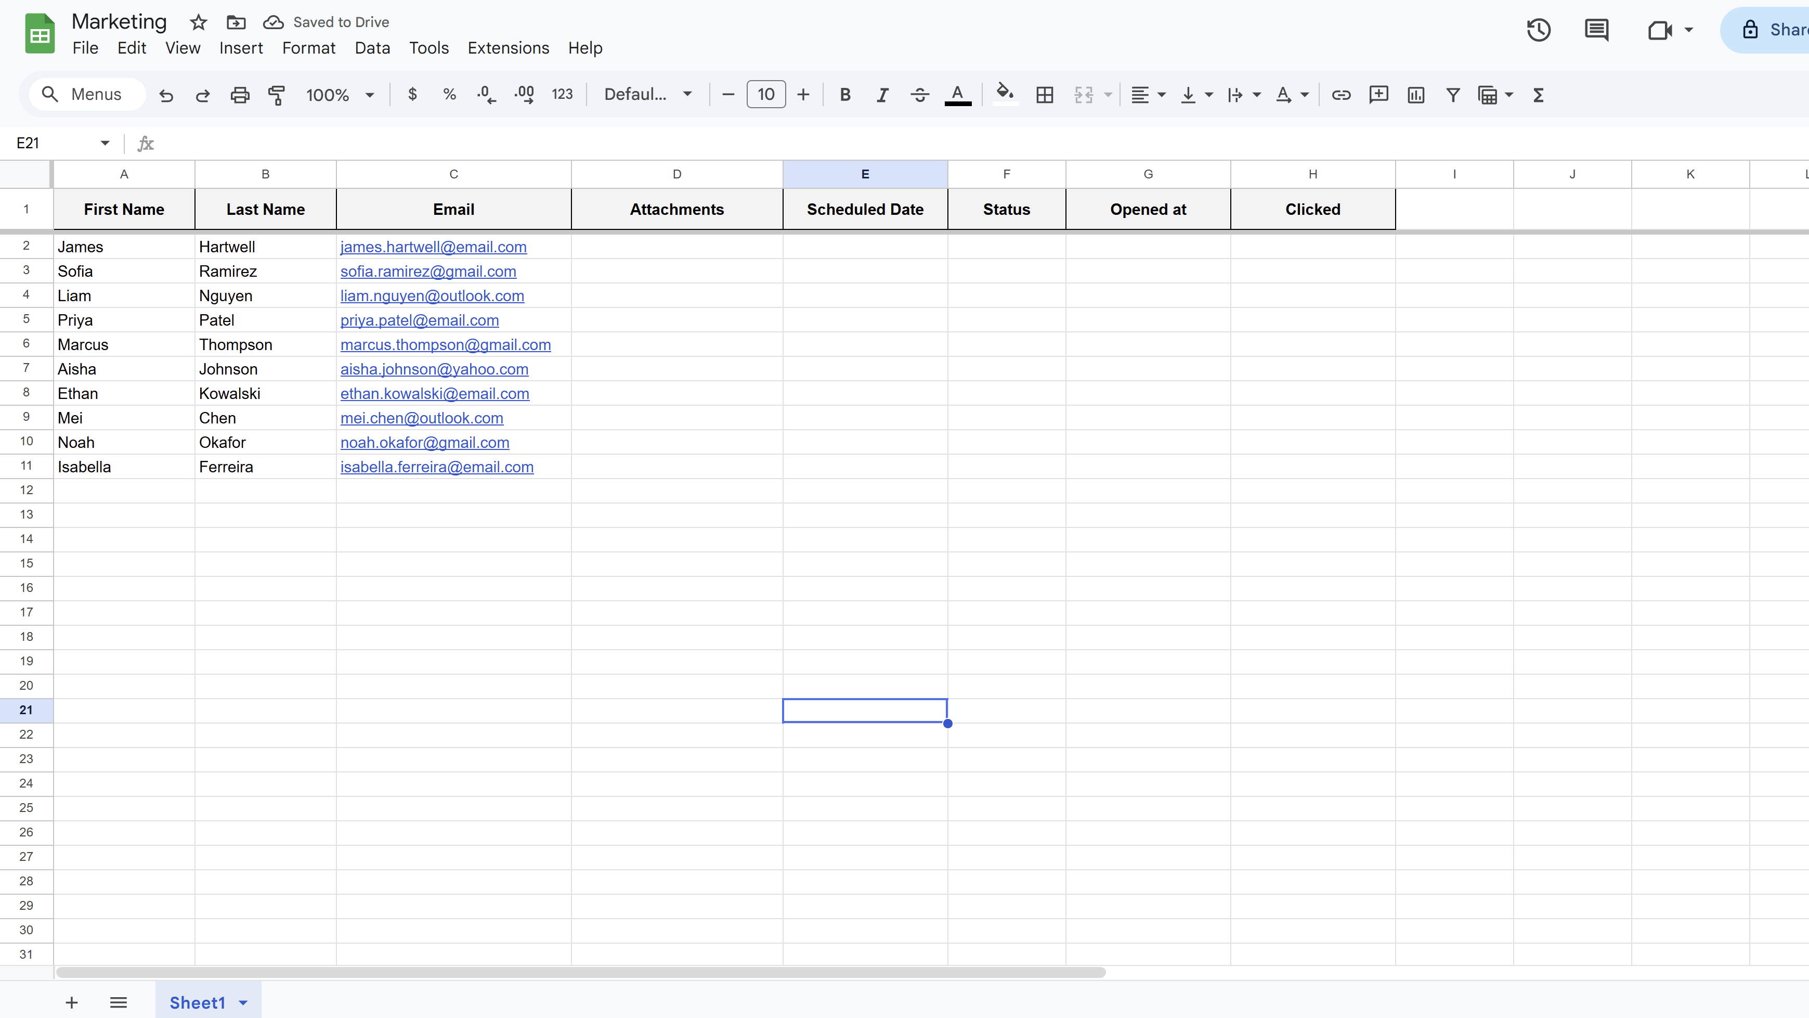The width and height of the screenshot is (1809, 1018).
Task: Open the Extensions menu
Action: coord(507,48)
